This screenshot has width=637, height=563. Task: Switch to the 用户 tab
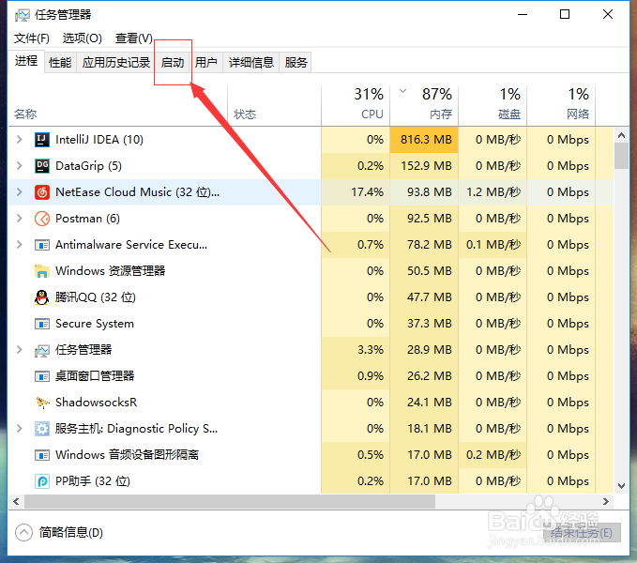tap(206, 63)
